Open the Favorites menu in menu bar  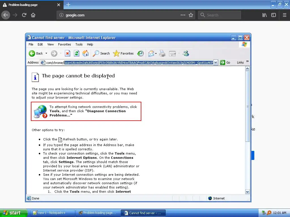(64, 44)
